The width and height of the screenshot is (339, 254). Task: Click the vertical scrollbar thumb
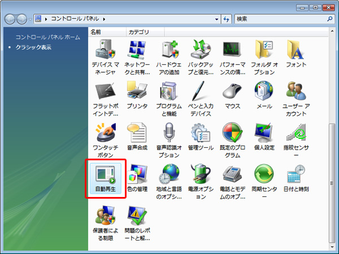(332, 183)
